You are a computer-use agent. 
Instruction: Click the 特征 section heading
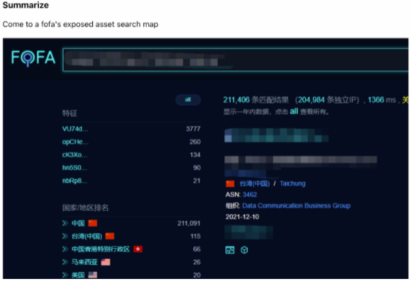point(70,113)
